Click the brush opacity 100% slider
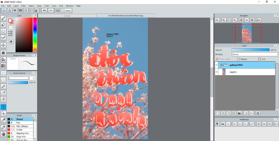Screen dimensions: 279x141 18,82
